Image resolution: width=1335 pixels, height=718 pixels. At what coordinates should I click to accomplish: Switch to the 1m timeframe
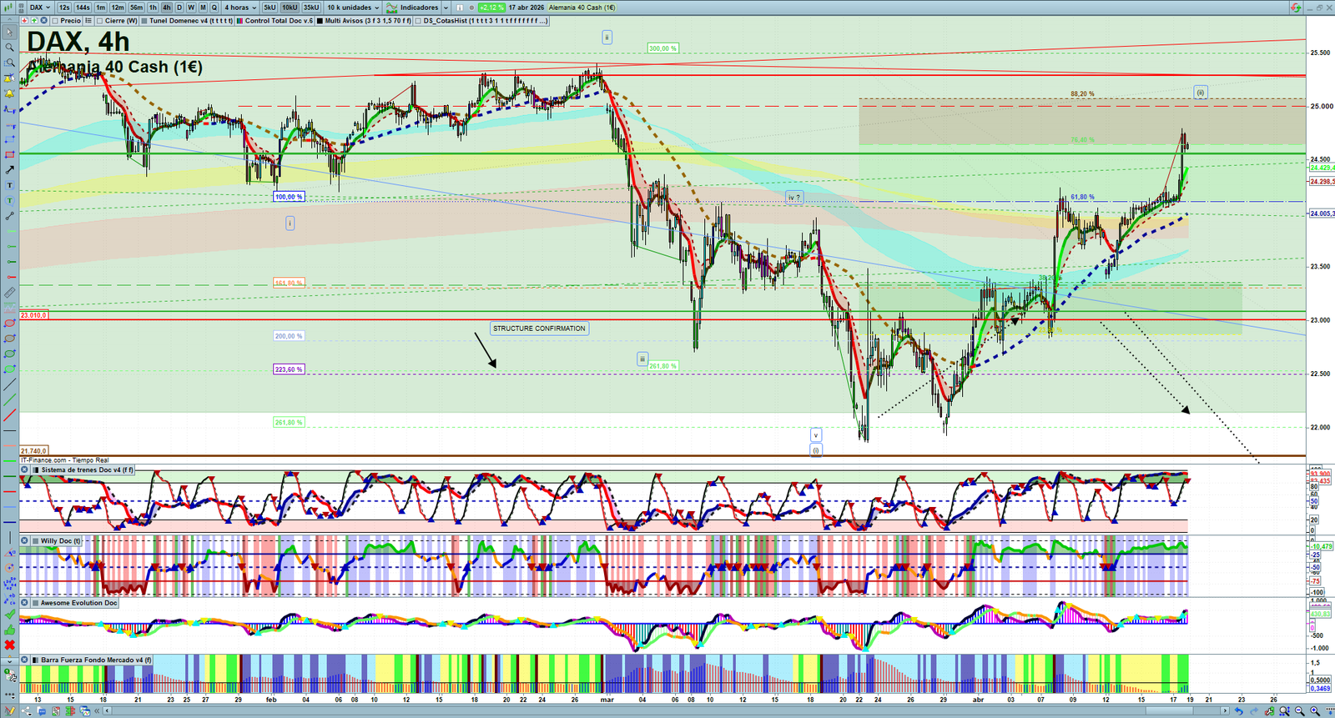coord(100,8)
